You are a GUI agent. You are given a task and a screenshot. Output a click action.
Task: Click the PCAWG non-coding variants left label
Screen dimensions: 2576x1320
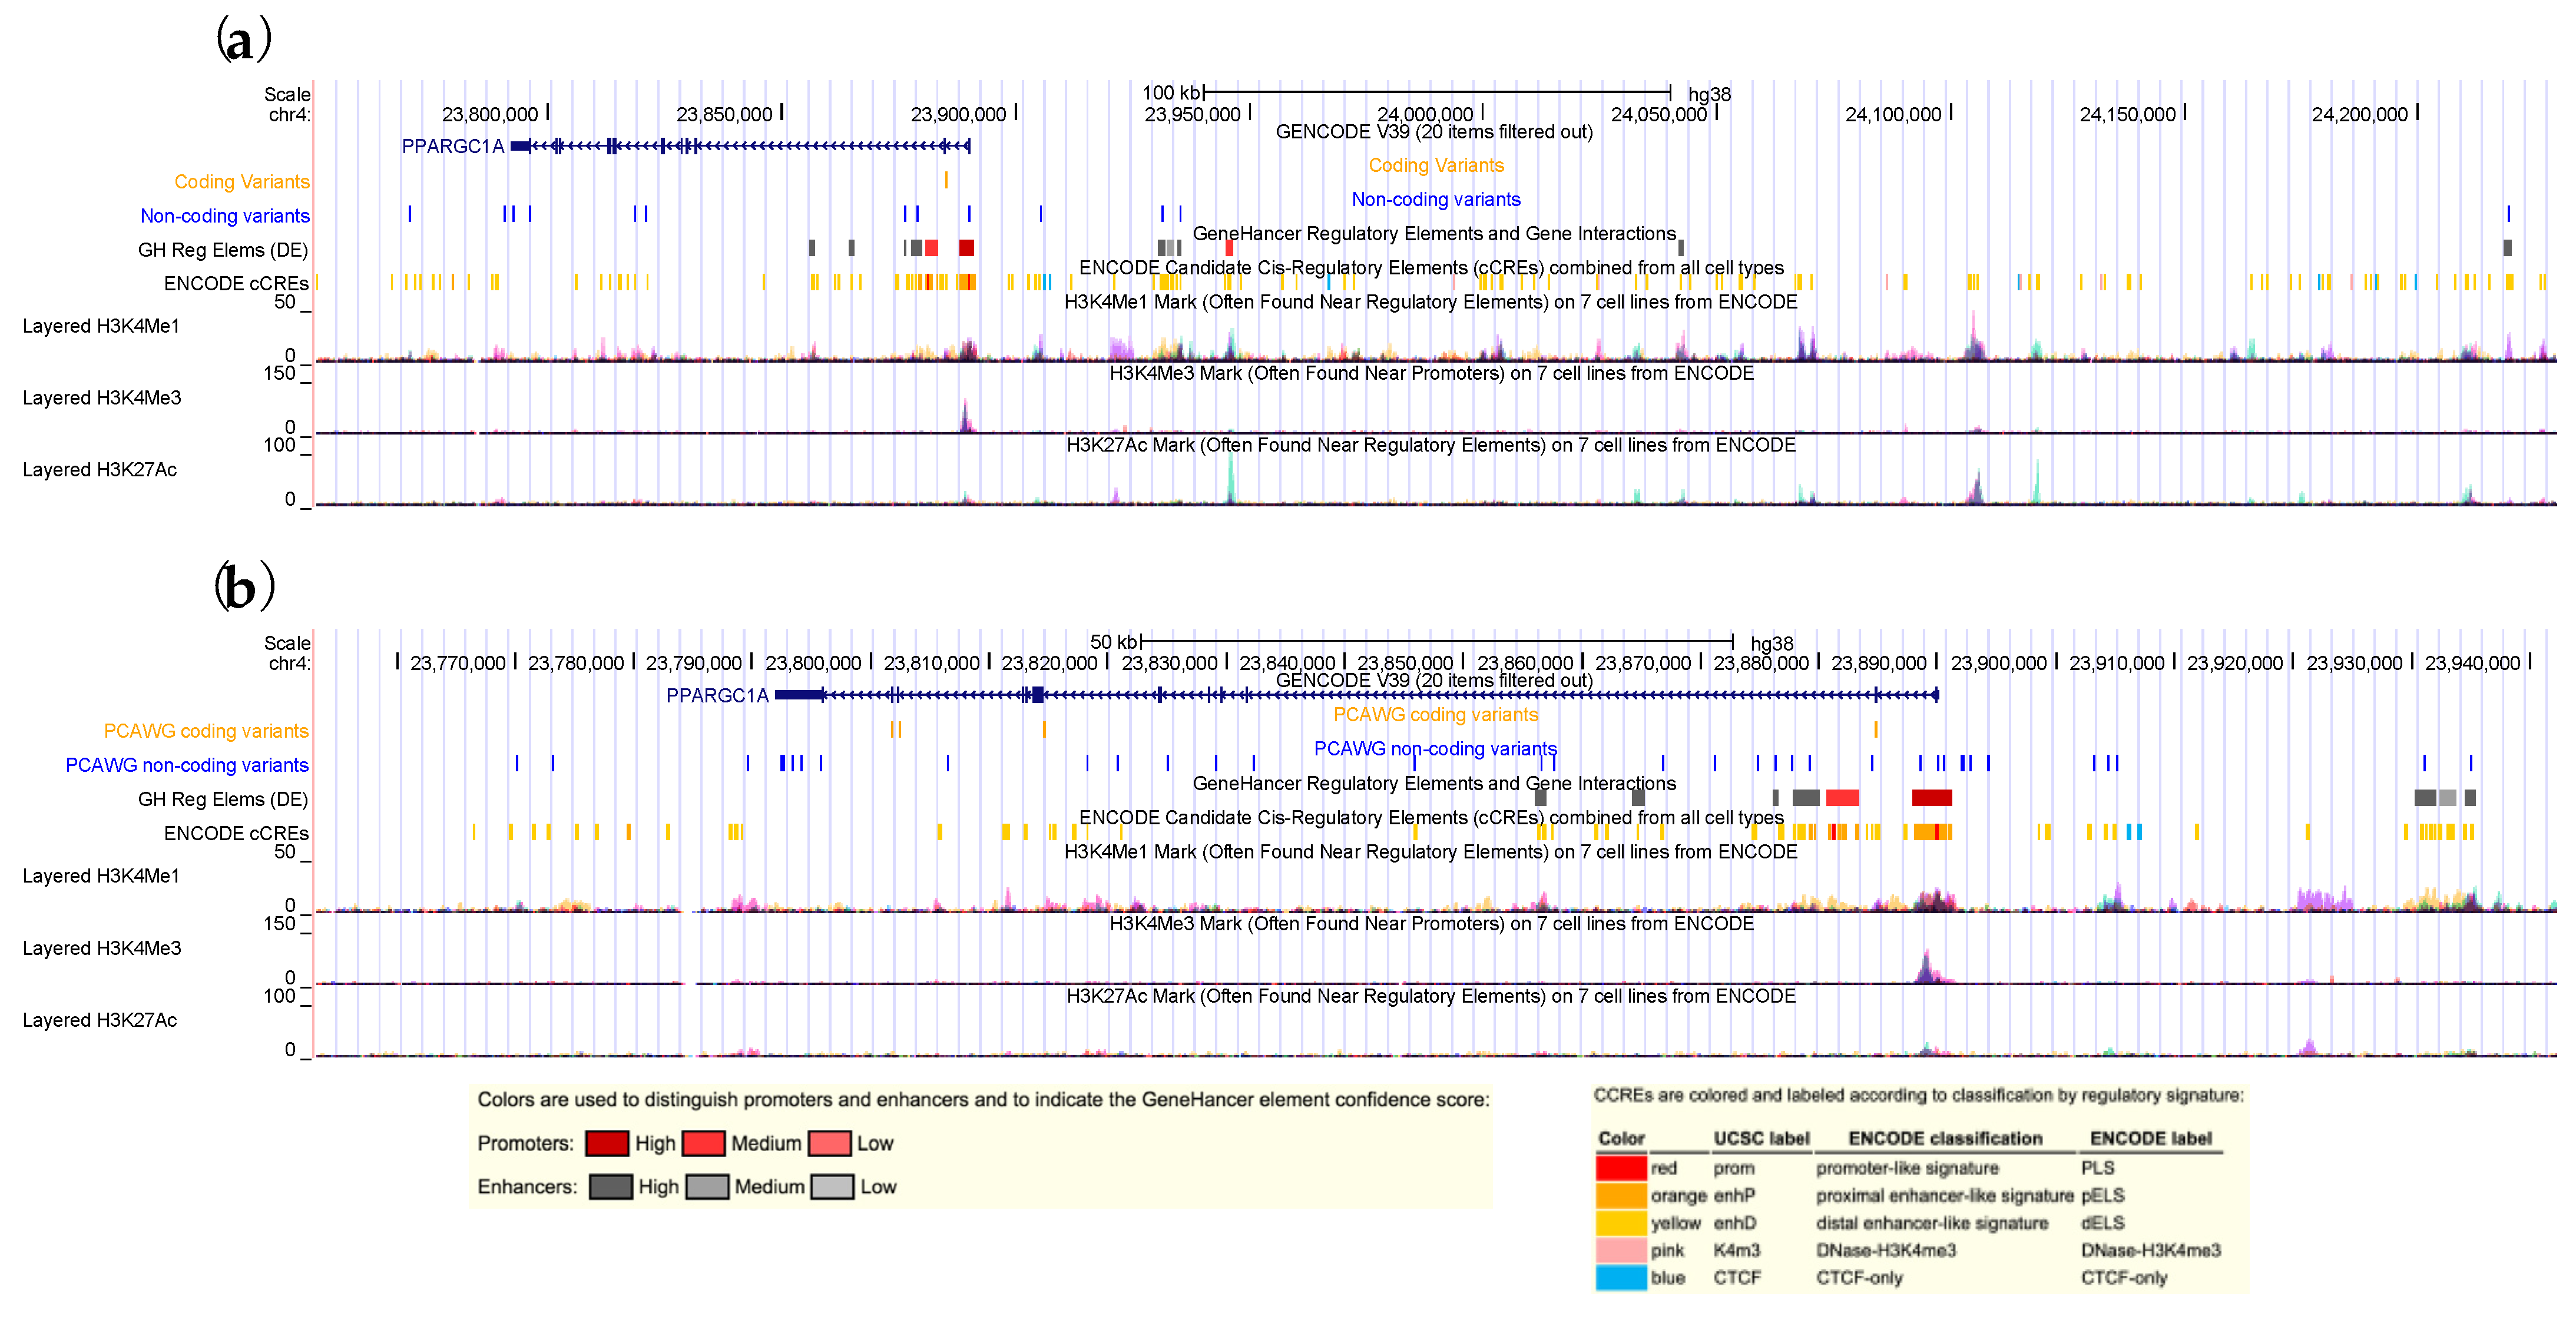point(187,765)
